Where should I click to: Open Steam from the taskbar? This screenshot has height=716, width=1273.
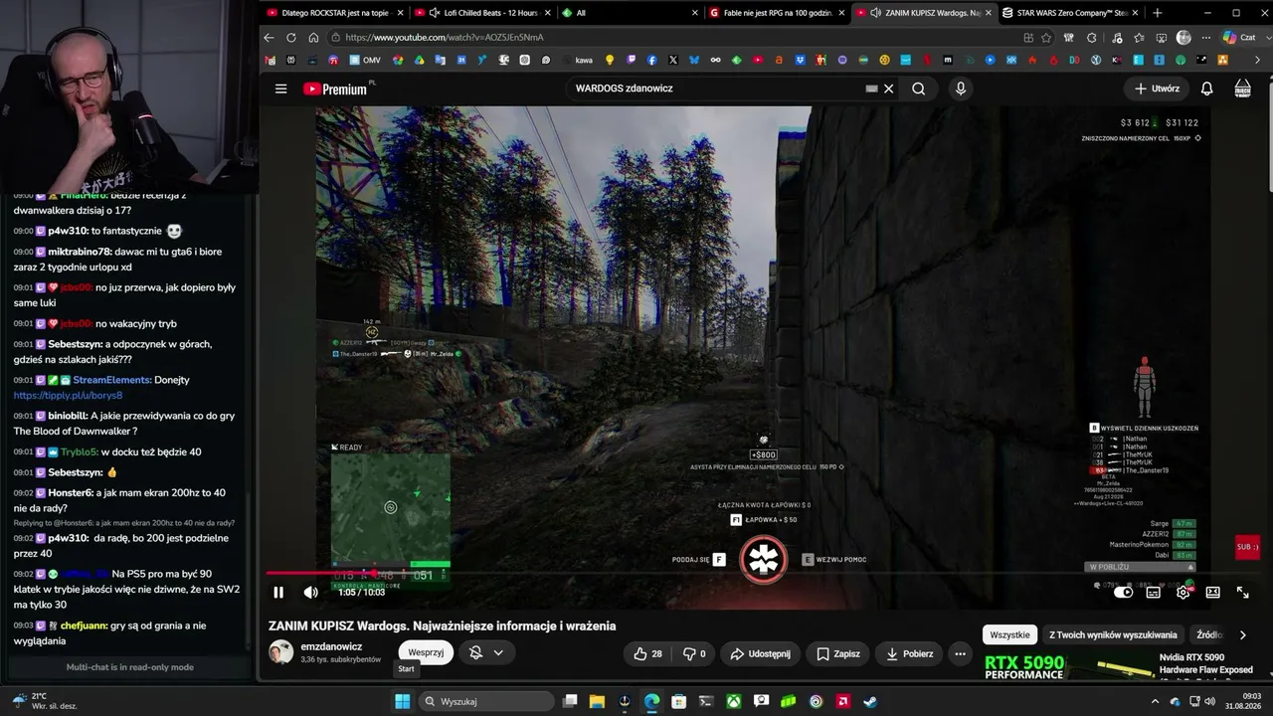point(869,701)
